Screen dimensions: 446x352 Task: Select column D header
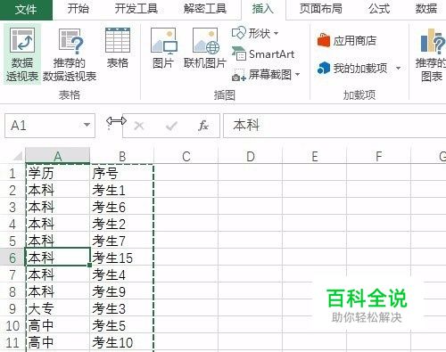click(x=251, y=156)
